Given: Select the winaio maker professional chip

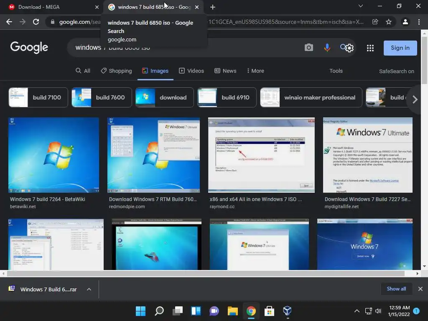Looking at the screenshot, I should coord(311,97).
